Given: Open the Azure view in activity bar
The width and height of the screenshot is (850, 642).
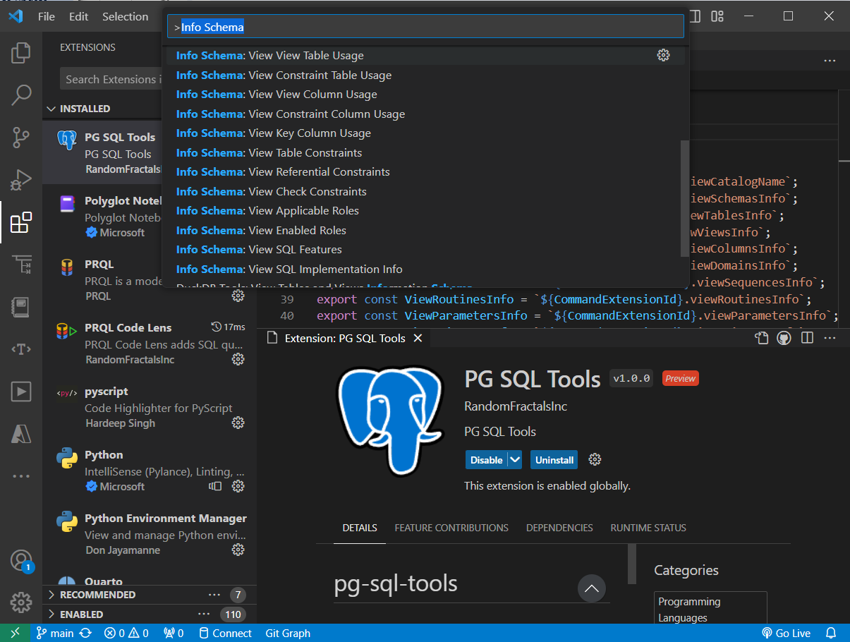Looking at the screenshot, I should point(21,434).
